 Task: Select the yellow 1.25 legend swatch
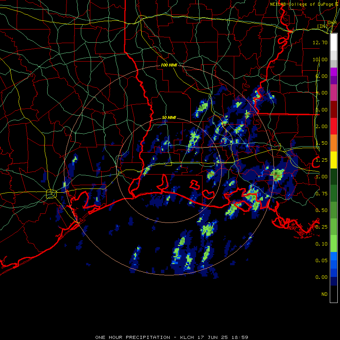334,160
